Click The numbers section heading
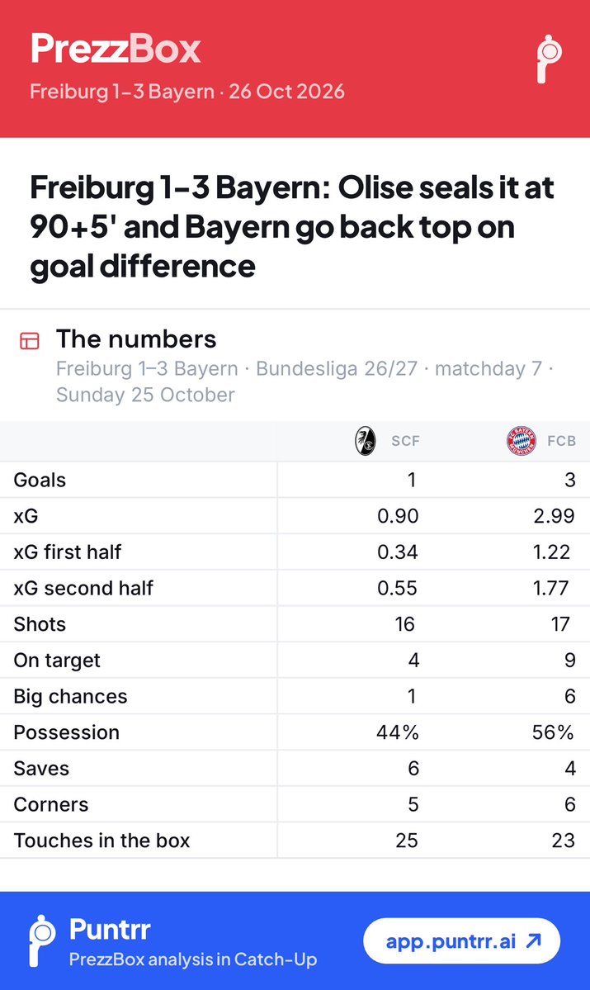Image resolution: width=590 pixels, height=990 pixels. tap(136, 339)
